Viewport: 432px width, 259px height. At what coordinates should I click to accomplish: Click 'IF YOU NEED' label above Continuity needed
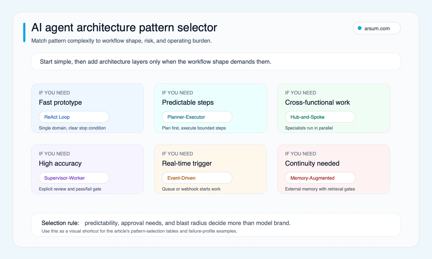(x=301, y=154)
